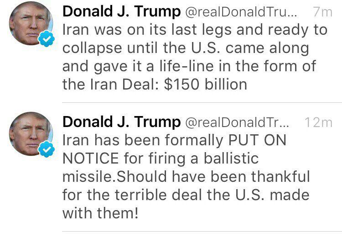Click the Donald J. Trump name in the top tweet
This screenshot has height=238, width=342.
pos(121,12)
